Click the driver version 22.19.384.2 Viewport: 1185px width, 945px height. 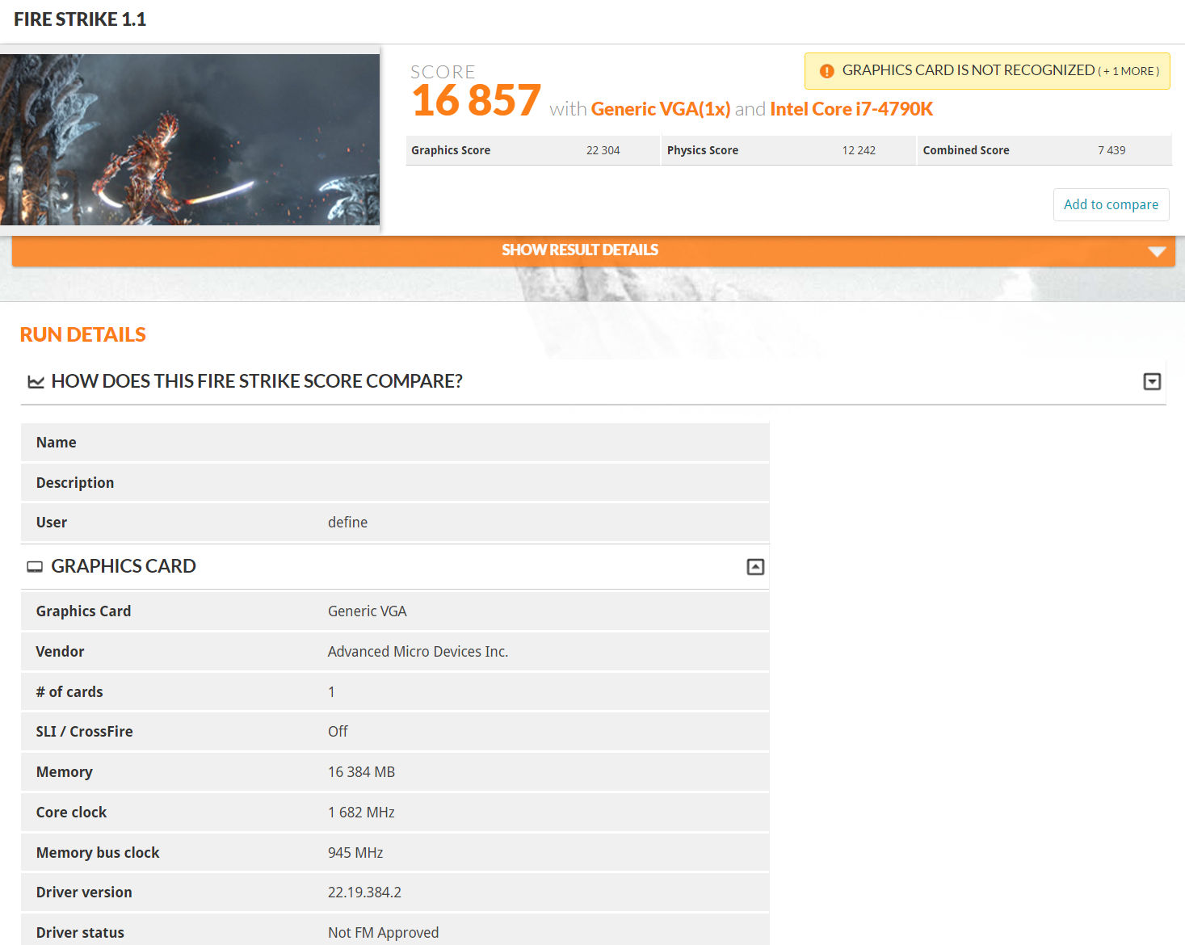click(x=364, y=892)
